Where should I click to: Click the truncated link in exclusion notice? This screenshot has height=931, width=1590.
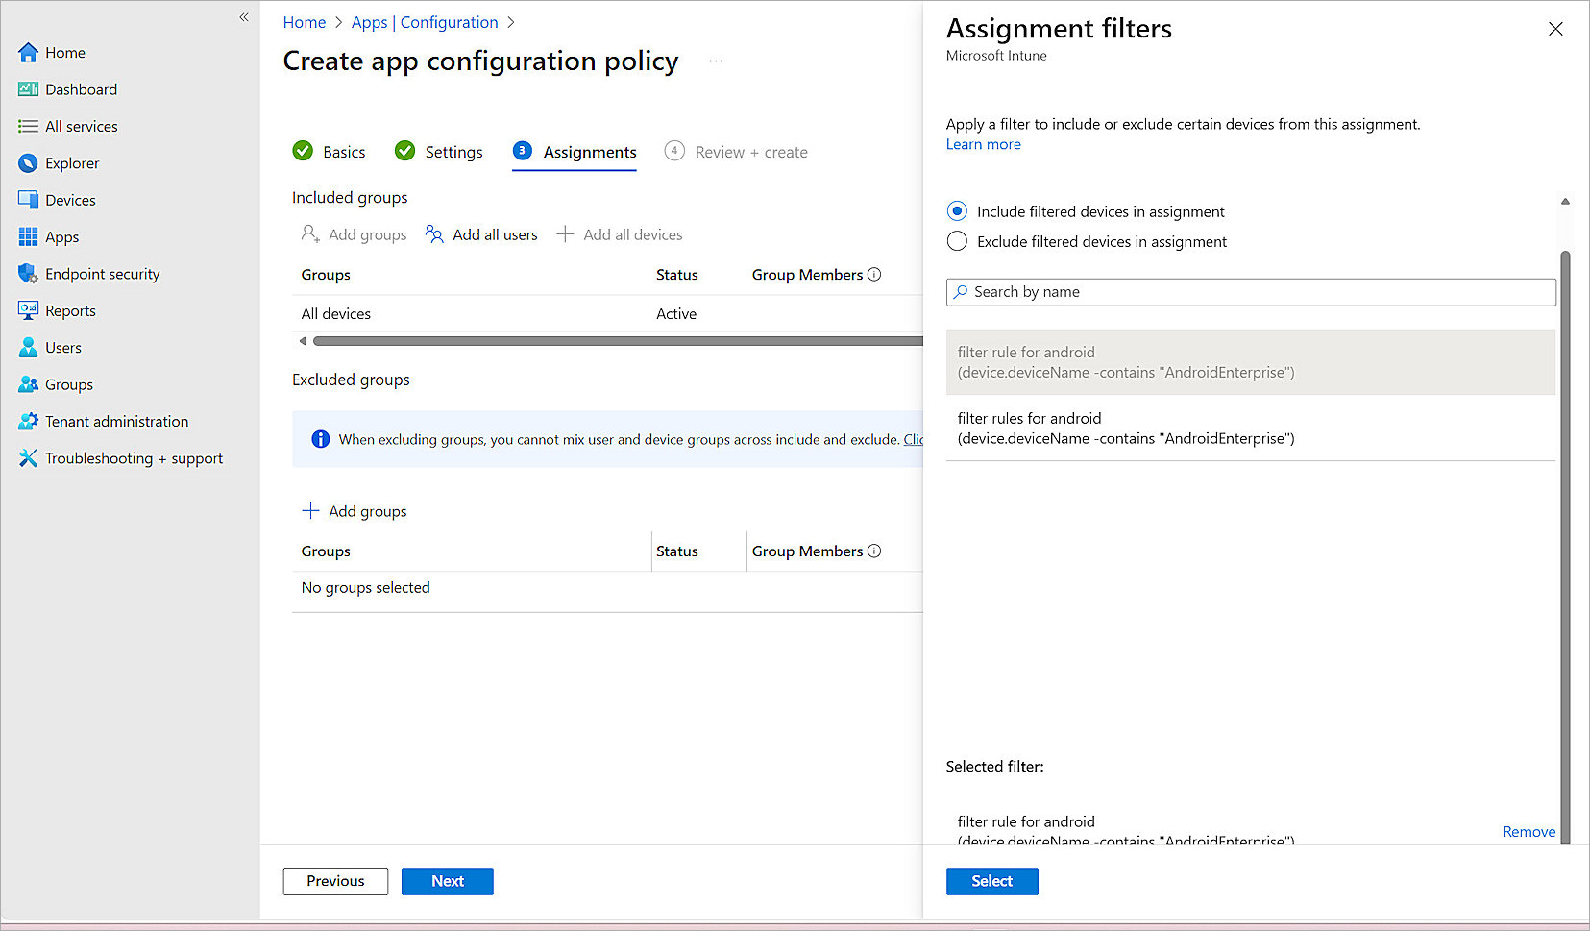914,439
